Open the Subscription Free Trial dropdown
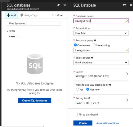The height and width of the screenshot is (127, 133). click(101, 33)
